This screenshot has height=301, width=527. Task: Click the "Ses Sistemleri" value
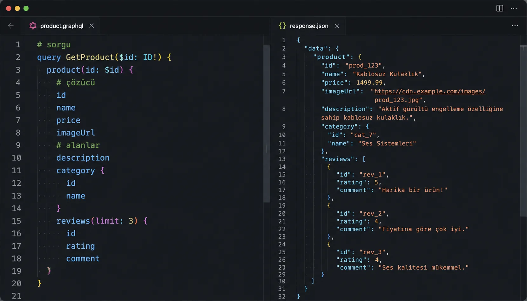tap(387, 144)
